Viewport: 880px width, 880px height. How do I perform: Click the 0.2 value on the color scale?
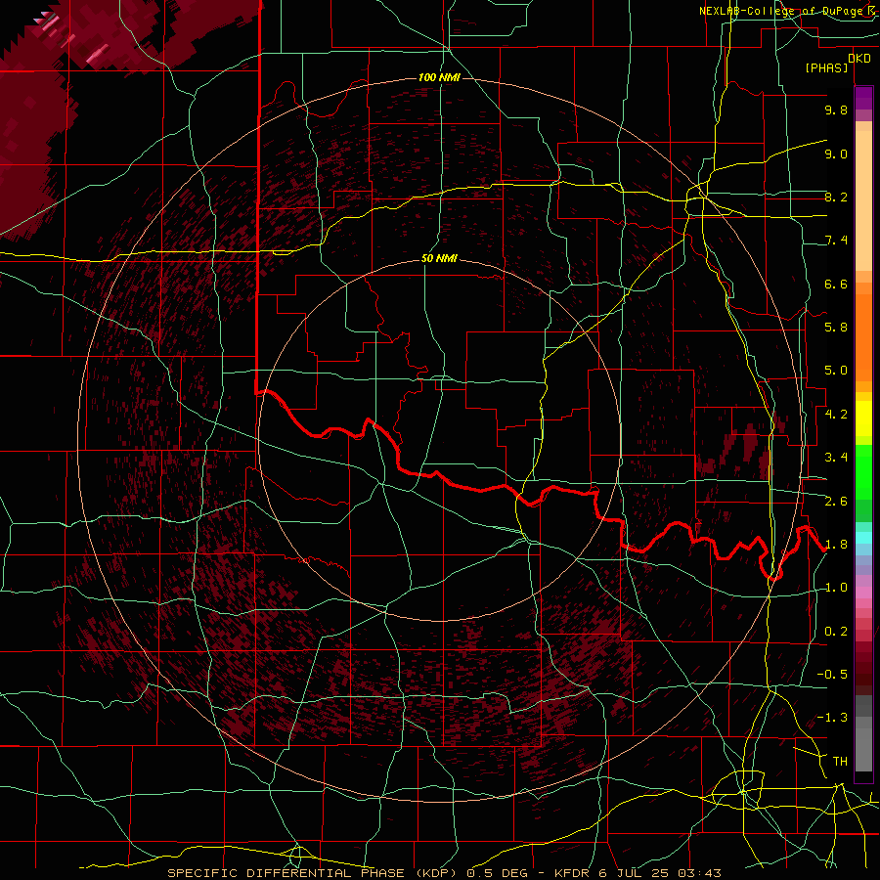[836, 632]
